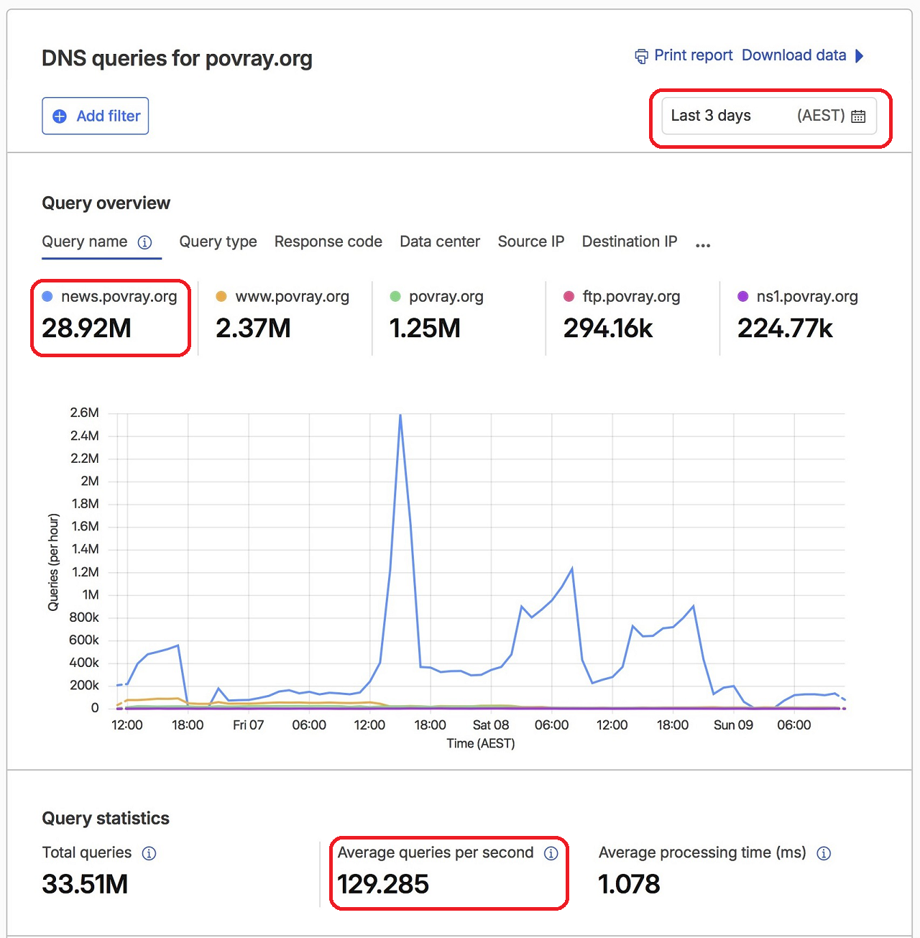
Task: Expand more tabs with the ellipsis button
Action: coord(703,245)
